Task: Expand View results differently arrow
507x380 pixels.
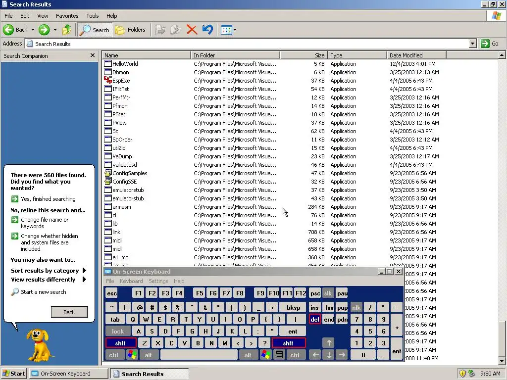Action: [x=84, y=280]
